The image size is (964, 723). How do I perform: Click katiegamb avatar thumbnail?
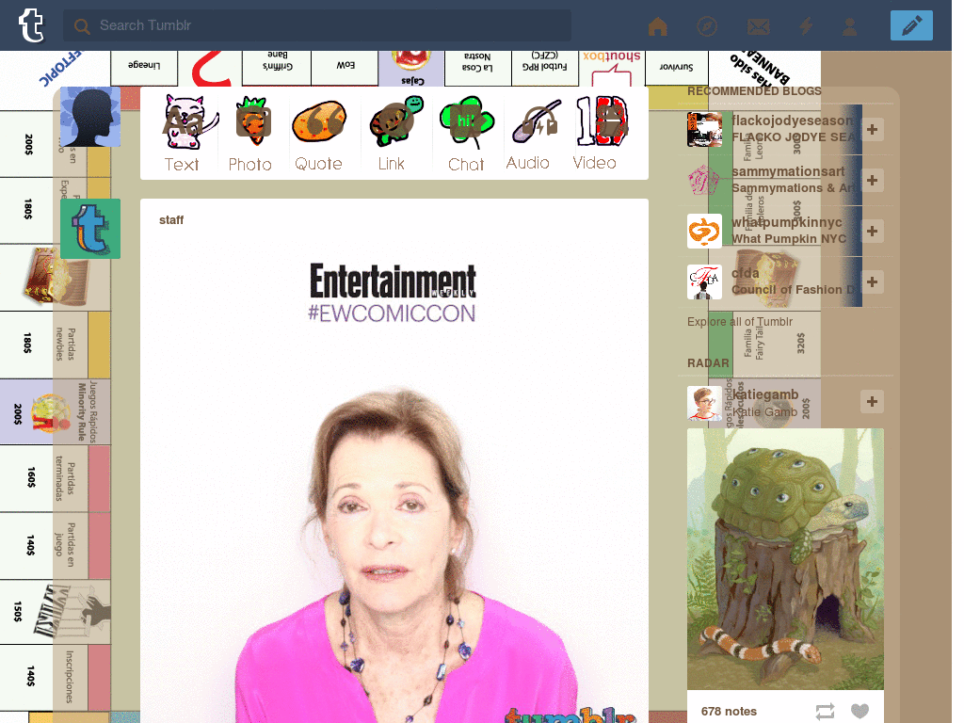coord(704,403)
